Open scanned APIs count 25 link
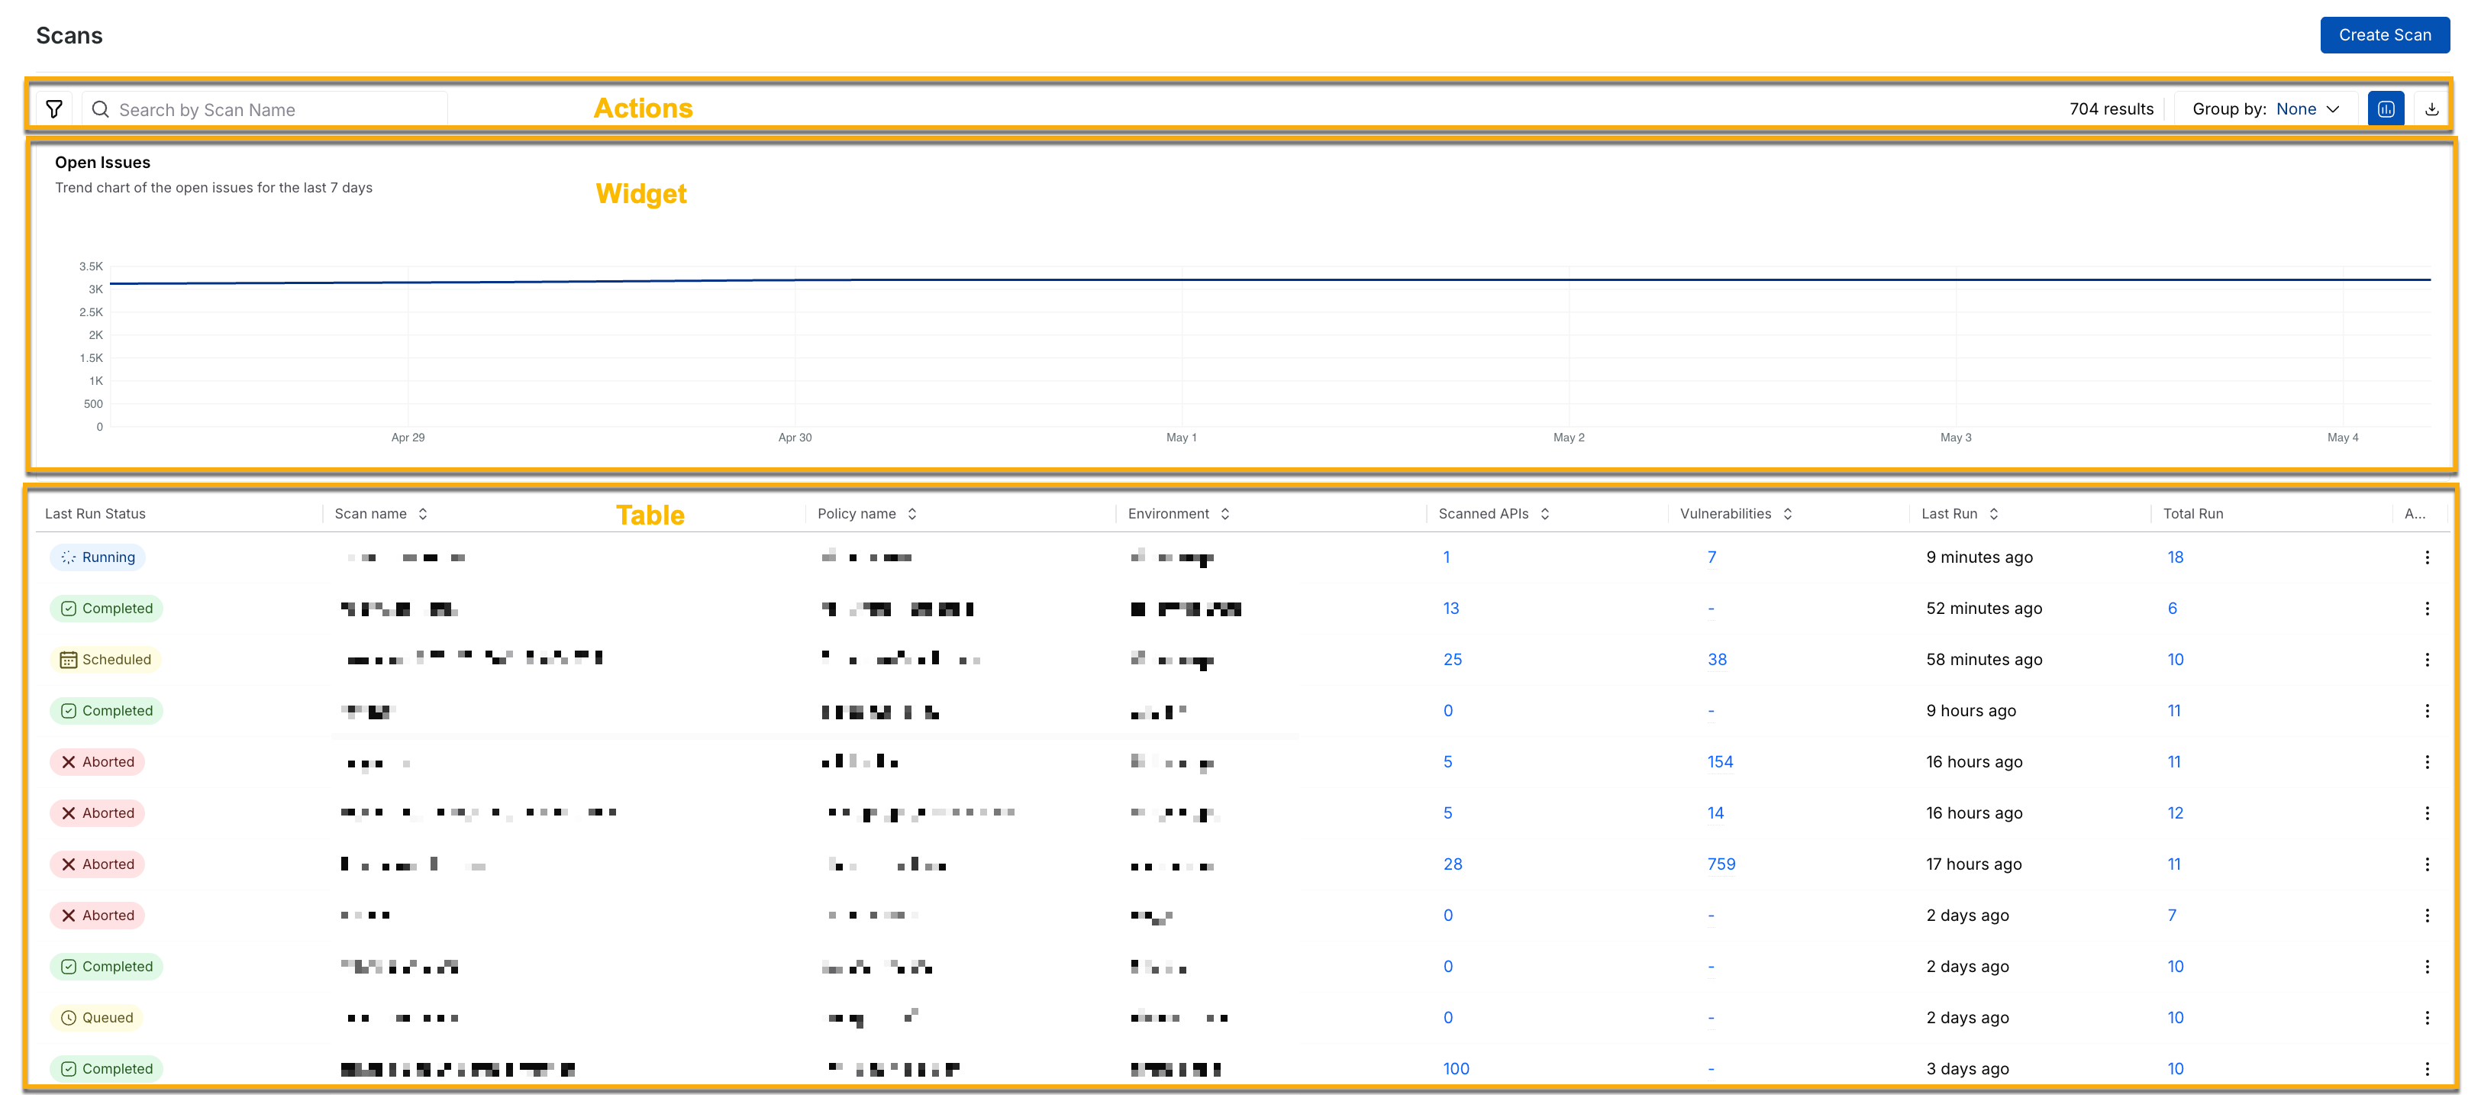The image size is (2481, 1095). pos(1453,659)
